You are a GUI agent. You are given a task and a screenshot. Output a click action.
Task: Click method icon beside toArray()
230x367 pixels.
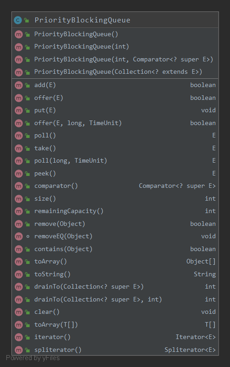(x=18, y=262)
